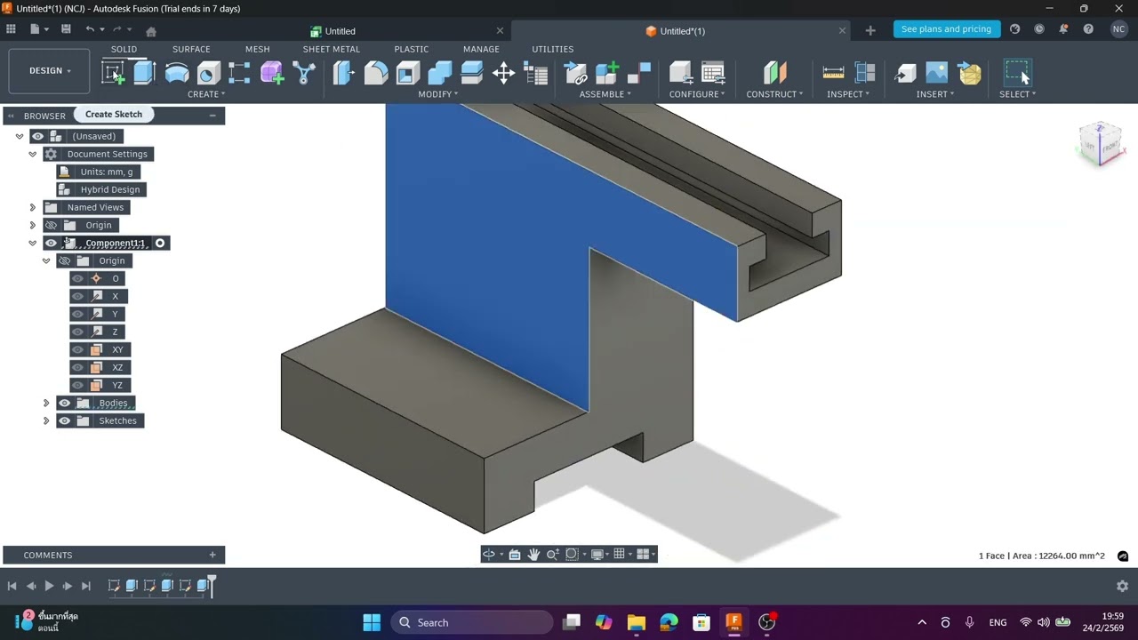Save the document with the floppy icon
1138x640 pixels.
(x=66, y=29)
